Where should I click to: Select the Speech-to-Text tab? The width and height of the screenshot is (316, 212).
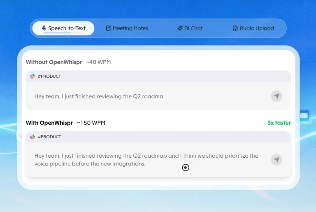63,28
